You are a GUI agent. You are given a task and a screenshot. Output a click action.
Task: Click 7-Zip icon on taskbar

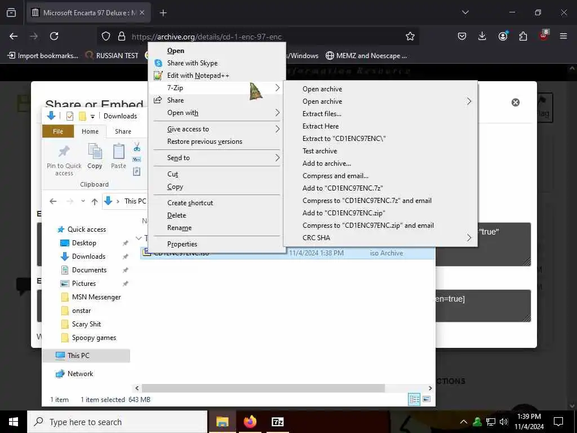[277, 422]
